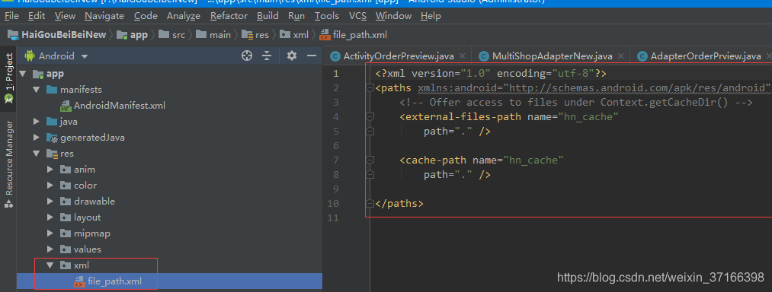Open project panel settings gear
This screenshot has height=292, width=772.
coord(292,56)
